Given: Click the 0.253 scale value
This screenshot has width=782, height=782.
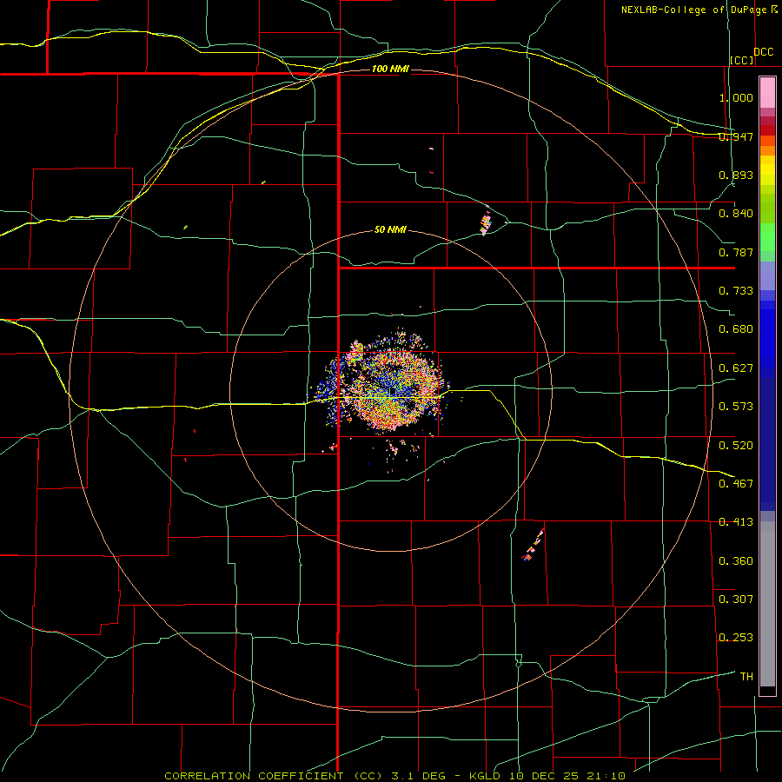Looking at the screenshot, I should click(x=736, y=638).
